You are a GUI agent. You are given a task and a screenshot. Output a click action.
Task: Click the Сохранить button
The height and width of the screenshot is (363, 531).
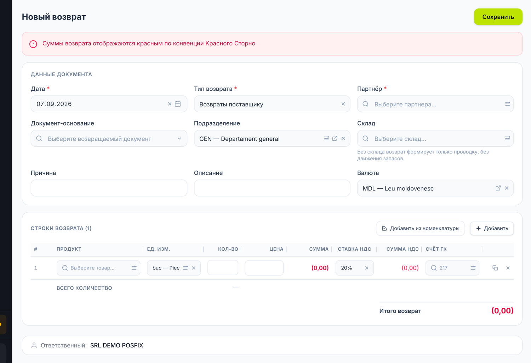[x=498, y=17]
